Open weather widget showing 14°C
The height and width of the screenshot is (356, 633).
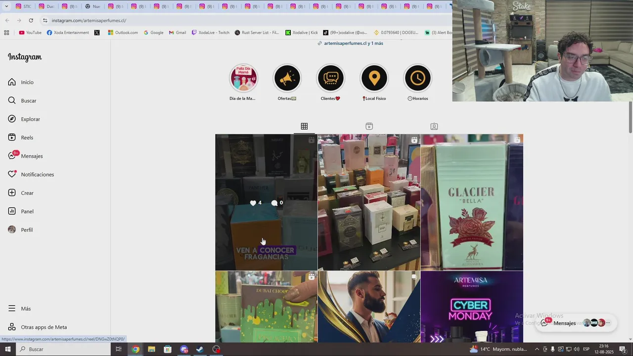(499, 349)
